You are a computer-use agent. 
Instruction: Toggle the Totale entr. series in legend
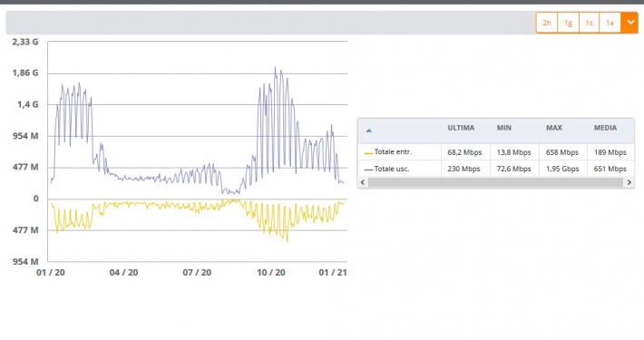[x=393, y=152]
